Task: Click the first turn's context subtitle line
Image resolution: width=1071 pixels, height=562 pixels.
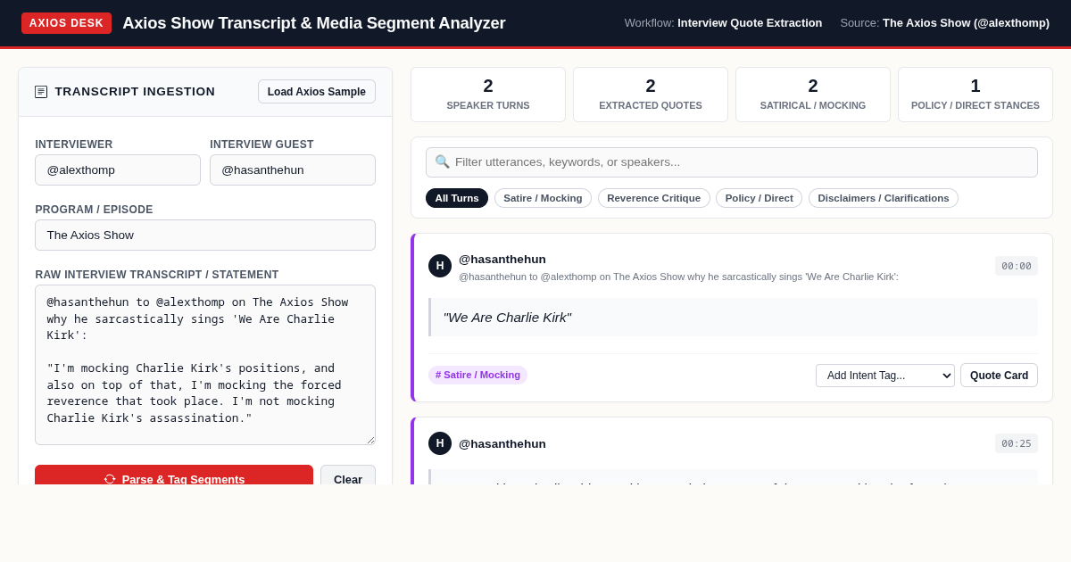Action: (678, 277)
